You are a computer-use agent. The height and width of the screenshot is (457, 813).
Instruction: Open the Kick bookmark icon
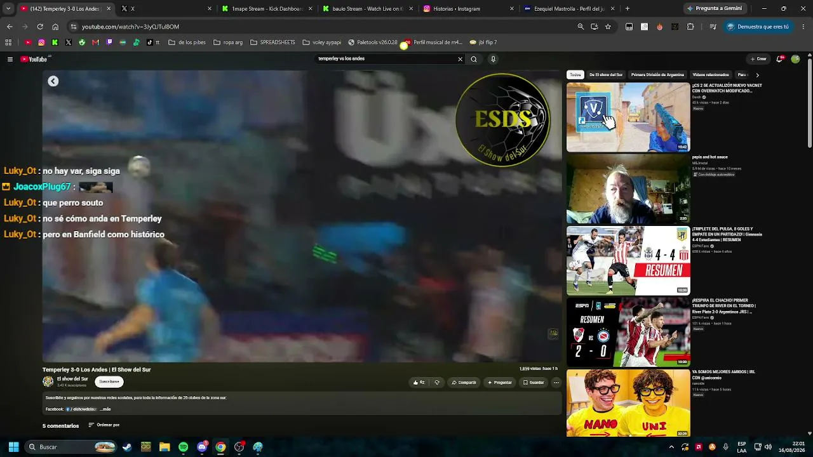pos(55,43)
